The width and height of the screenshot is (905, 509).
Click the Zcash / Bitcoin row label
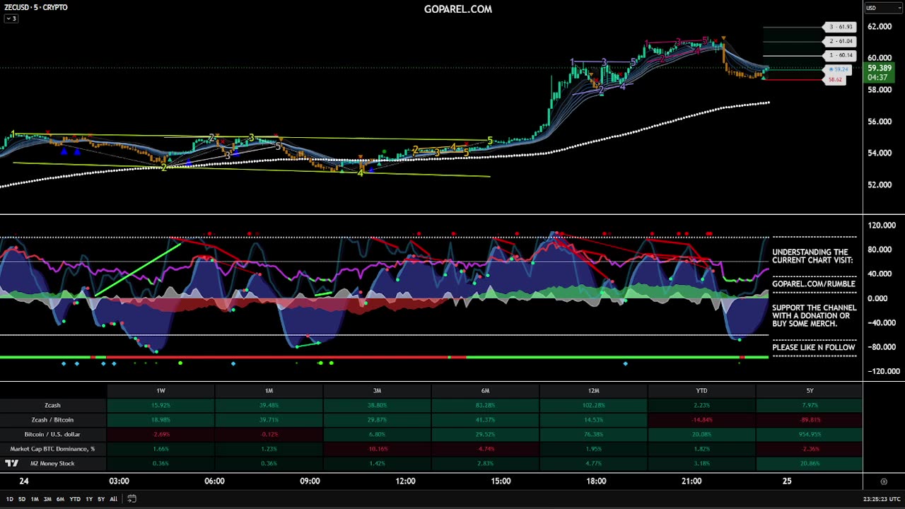click(x=52, y=420)
